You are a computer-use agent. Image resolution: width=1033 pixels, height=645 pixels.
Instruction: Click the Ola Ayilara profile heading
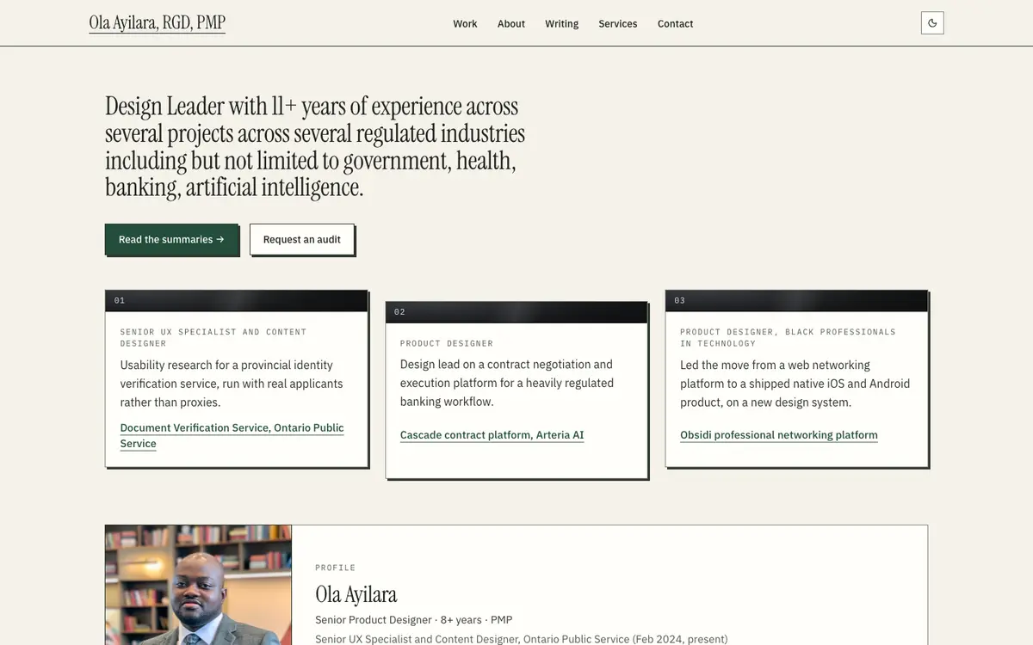(x=356, y=594)
